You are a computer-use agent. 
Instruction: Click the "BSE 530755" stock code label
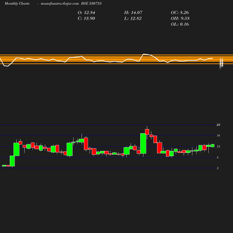[91, 3]
